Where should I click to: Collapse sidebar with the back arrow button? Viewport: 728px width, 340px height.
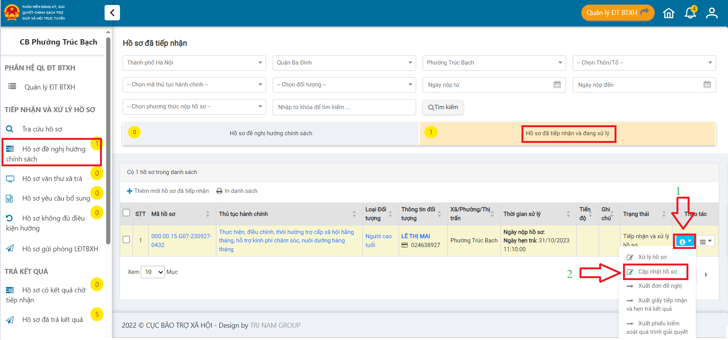[112, 13]
